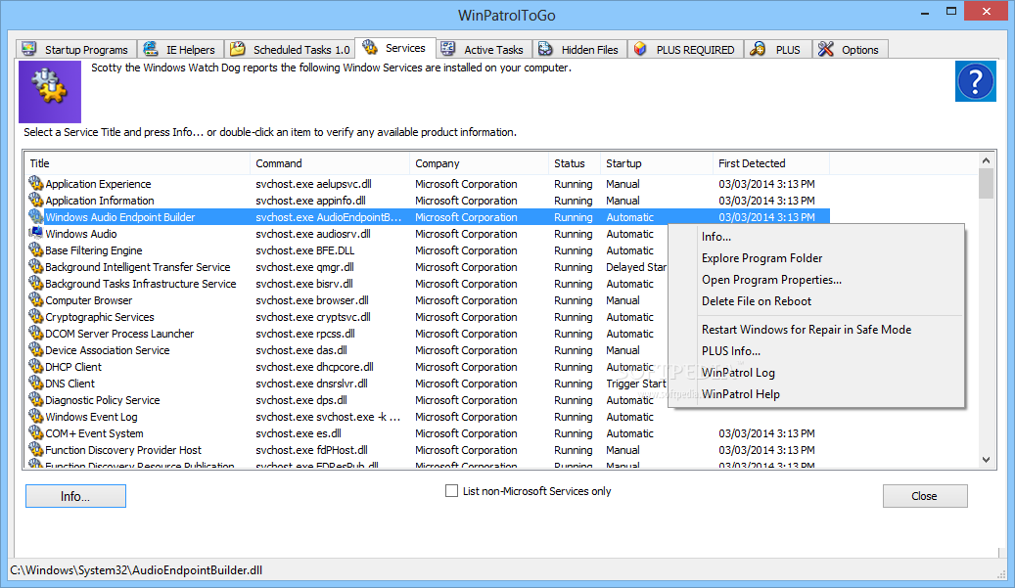Open the Startup Programs tab
Image resolution: width=1015 pixels, height=588 pixels.
point(75,49)
